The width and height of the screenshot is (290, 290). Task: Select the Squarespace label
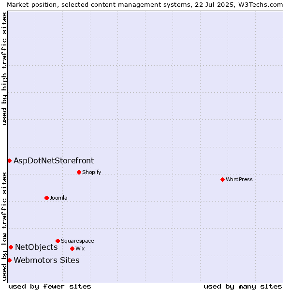point(77,241)
